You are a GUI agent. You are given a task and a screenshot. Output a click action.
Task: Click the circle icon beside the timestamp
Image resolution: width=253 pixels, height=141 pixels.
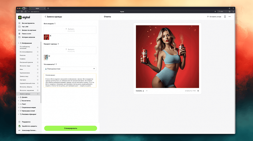coord(198,91)
